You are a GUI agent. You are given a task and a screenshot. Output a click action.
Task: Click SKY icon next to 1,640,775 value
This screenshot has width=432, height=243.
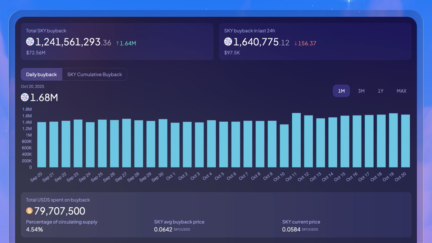tap(228, 42)
